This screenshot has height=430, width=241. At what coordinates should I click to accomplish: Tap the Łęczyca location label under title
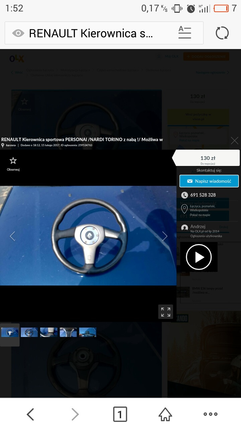point(11,145)
